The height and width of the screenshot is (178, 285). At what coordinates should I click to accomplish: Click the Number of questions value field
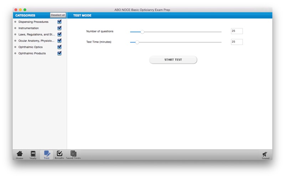[x=237, y=31]
